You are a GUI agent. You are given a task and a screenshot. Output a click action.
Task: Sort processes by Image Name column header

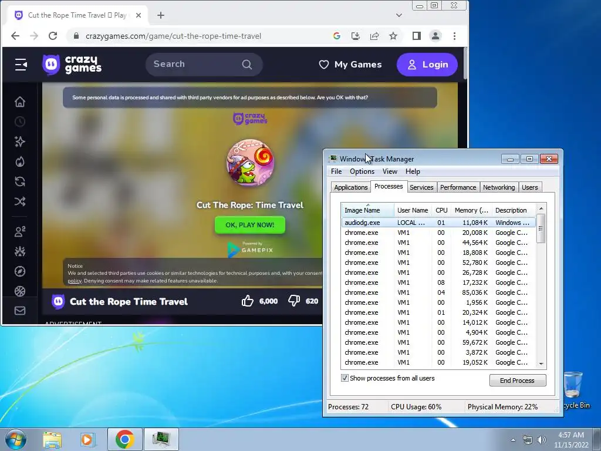[367, 210]
